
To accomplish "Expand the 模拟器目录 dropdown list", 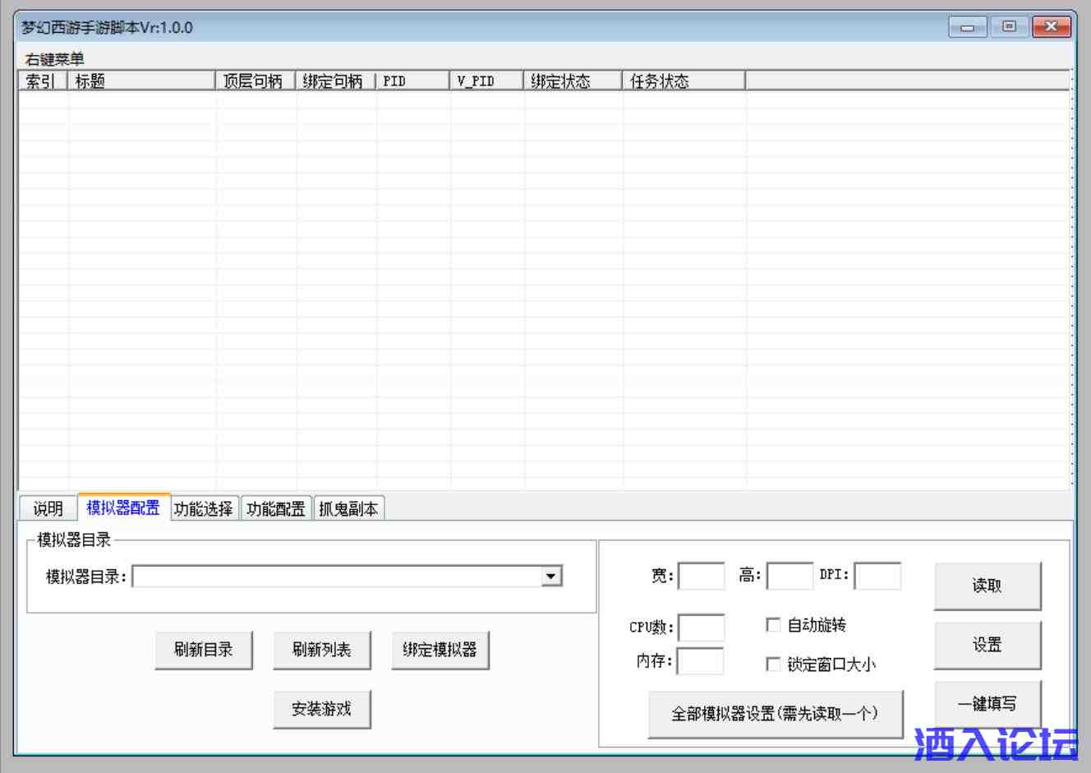I will (552, 577).
